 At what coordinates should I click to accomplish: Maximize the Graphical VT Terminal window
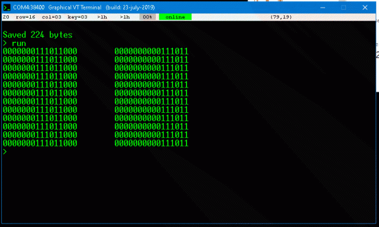[343, 8]
